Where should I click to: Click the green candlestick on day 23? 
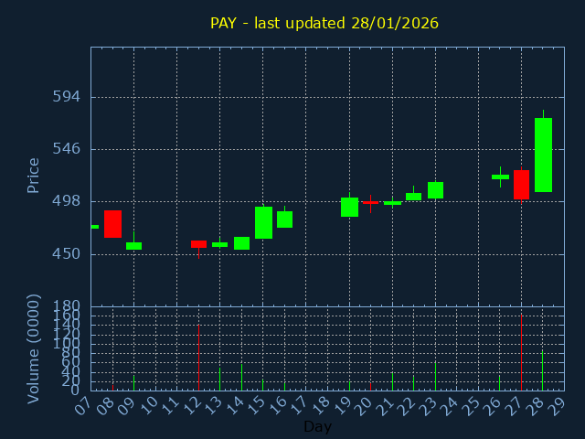(435, 190)
